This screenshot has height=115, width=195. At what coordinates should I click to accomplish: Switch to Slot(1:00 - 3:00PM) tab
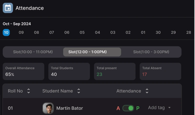(151, 52)
